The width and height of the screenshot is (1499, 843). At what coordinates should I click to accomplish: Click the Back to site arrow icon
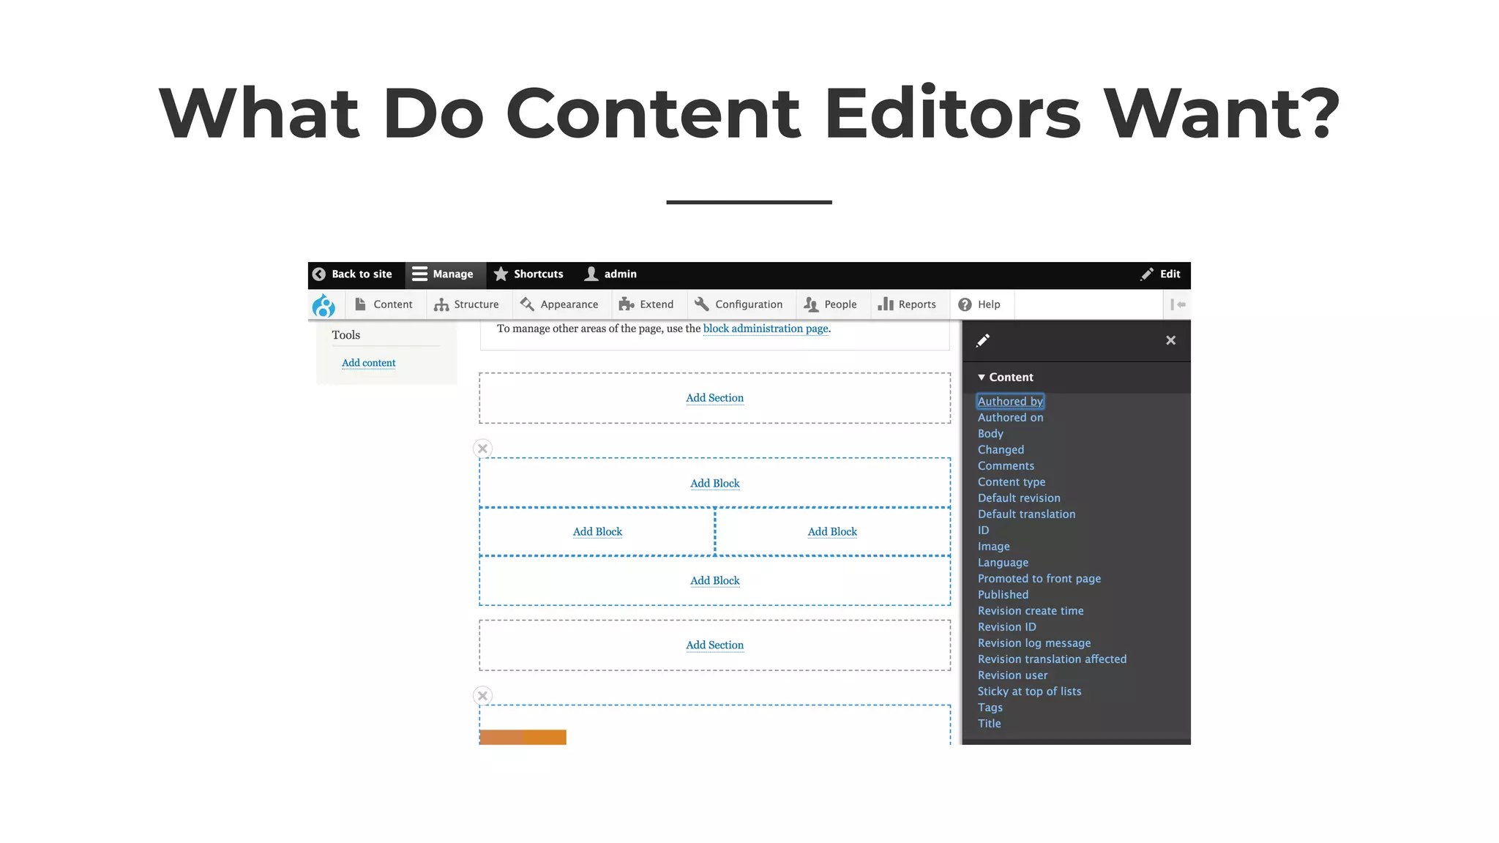(319, 274)
